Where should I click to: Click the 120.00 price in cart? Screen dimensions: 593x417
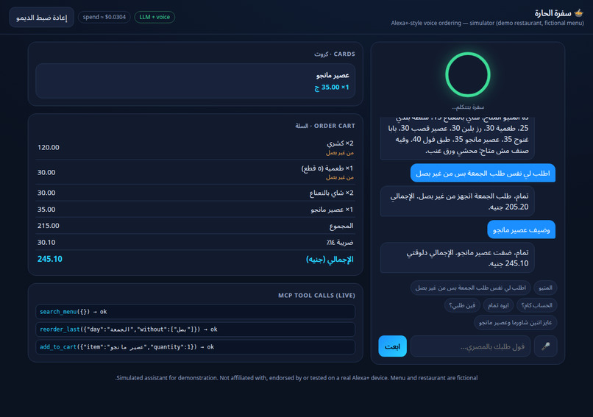49,147
